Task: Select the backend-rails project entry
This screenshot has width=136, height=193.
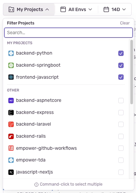Action: 66,136
